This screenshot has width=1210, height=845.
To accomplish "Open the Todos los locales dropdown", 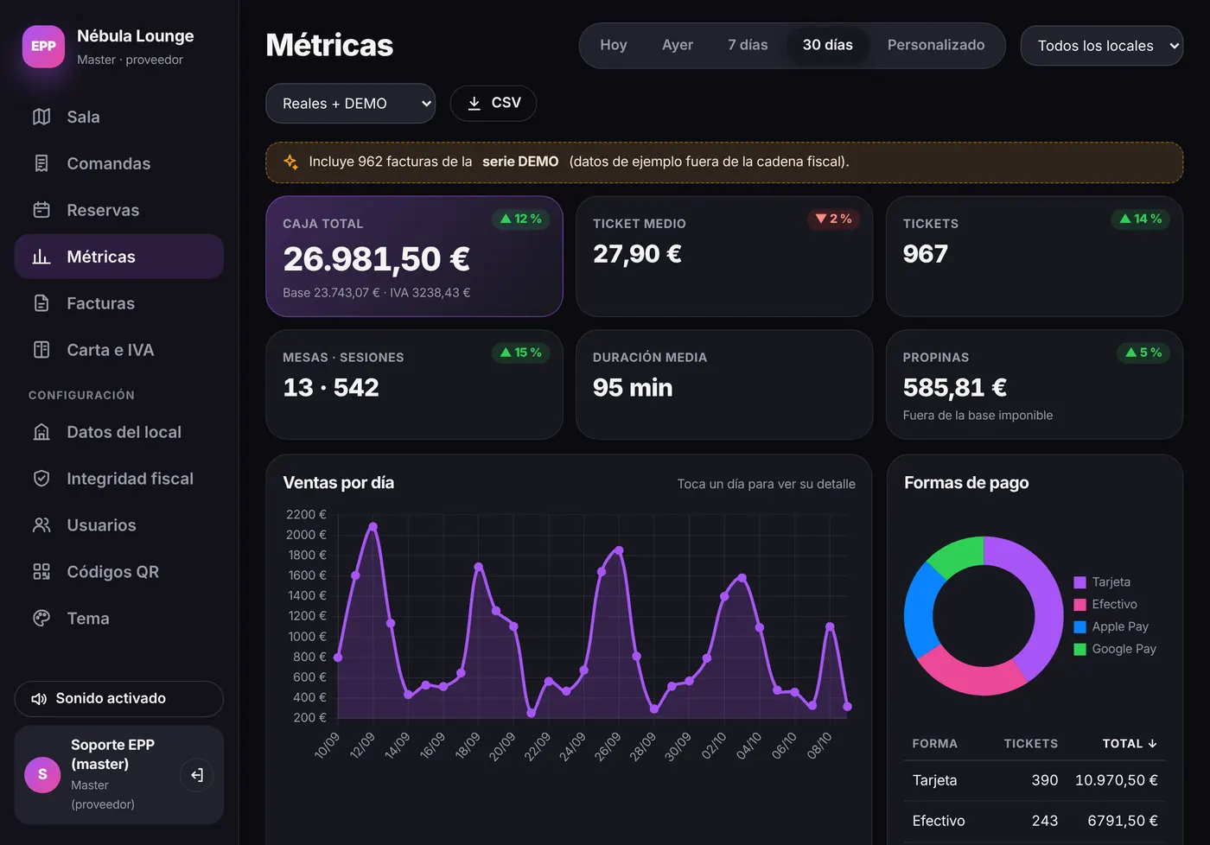I will (1102, 46).
